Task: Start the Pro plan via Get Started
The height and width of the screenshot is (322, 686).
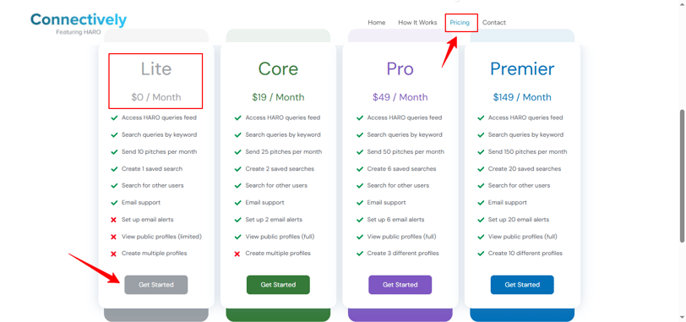Action: [400, 285]
